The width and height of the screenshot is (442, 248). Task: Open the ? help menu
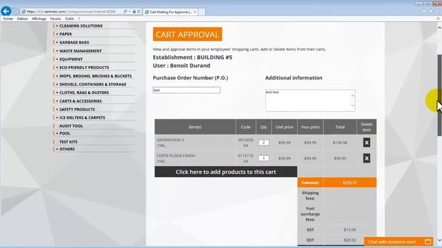click(x=79, y=19)
